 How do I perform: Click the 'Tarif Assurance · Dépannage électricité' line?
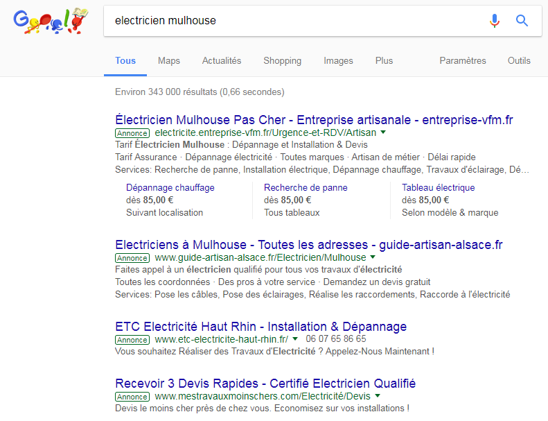tap(295, 157)
